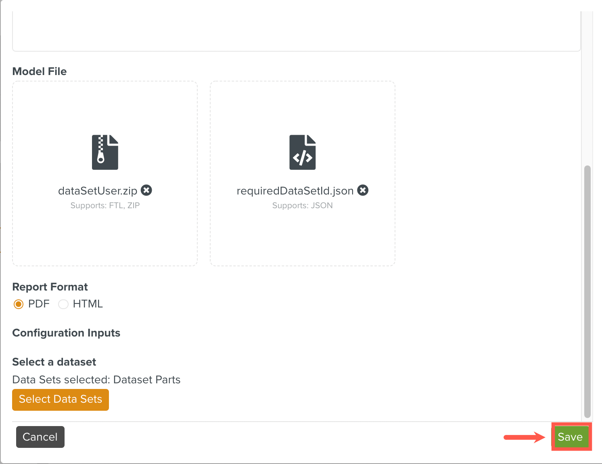The width and height of the screenshot is (602, 464).
Task: Click the HTML format label
Action: point(88,304)
